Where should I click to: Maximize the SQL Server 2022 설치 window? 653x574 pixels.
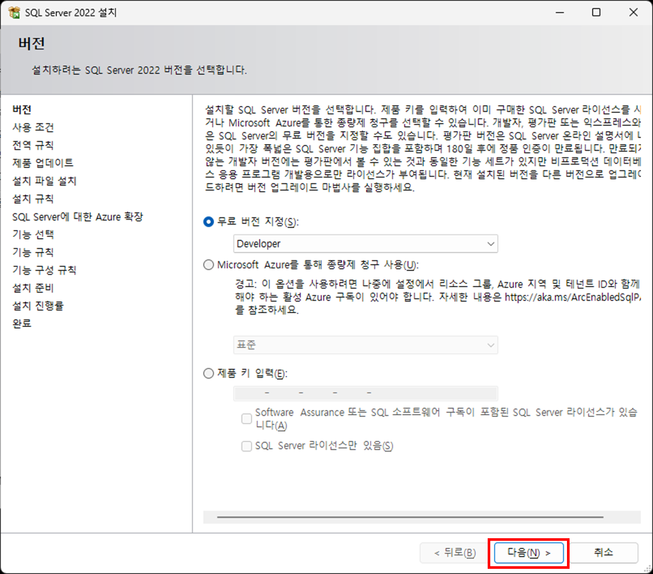click(x=597, y=12)
